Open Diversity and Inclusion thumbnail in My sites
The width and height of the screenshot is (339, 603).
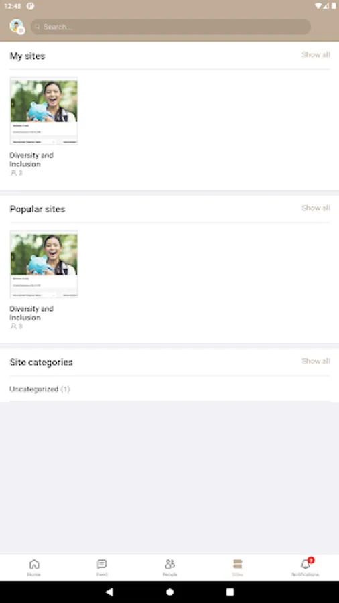[44, 111]
